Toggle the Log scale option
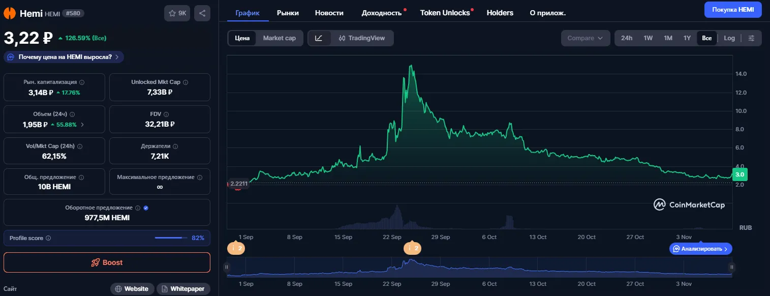Viewport: 770px width, 296px height. [x=729, y=38]
